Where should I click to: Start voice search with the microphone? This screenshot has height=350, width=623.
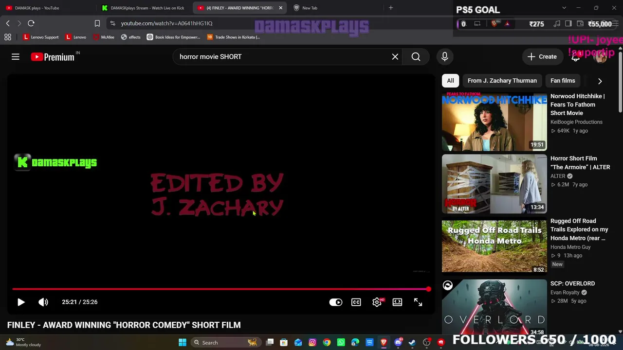pos(444,57)
